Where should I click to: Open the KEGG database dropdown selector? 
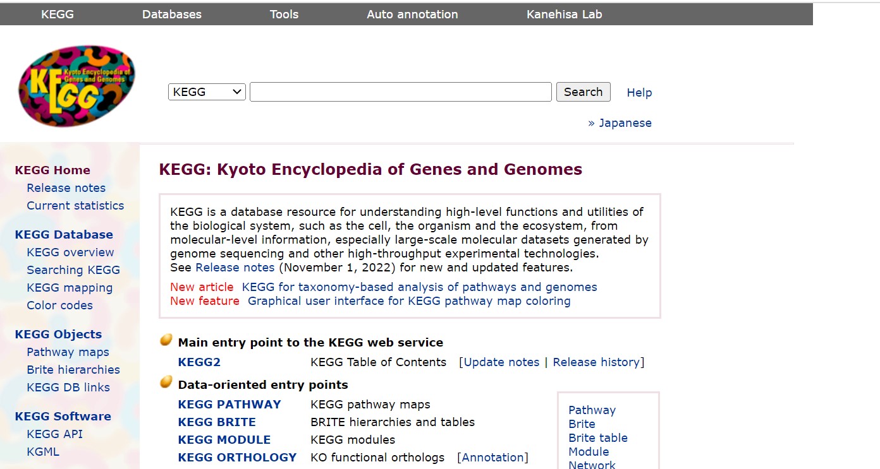[x=207, y=92]
